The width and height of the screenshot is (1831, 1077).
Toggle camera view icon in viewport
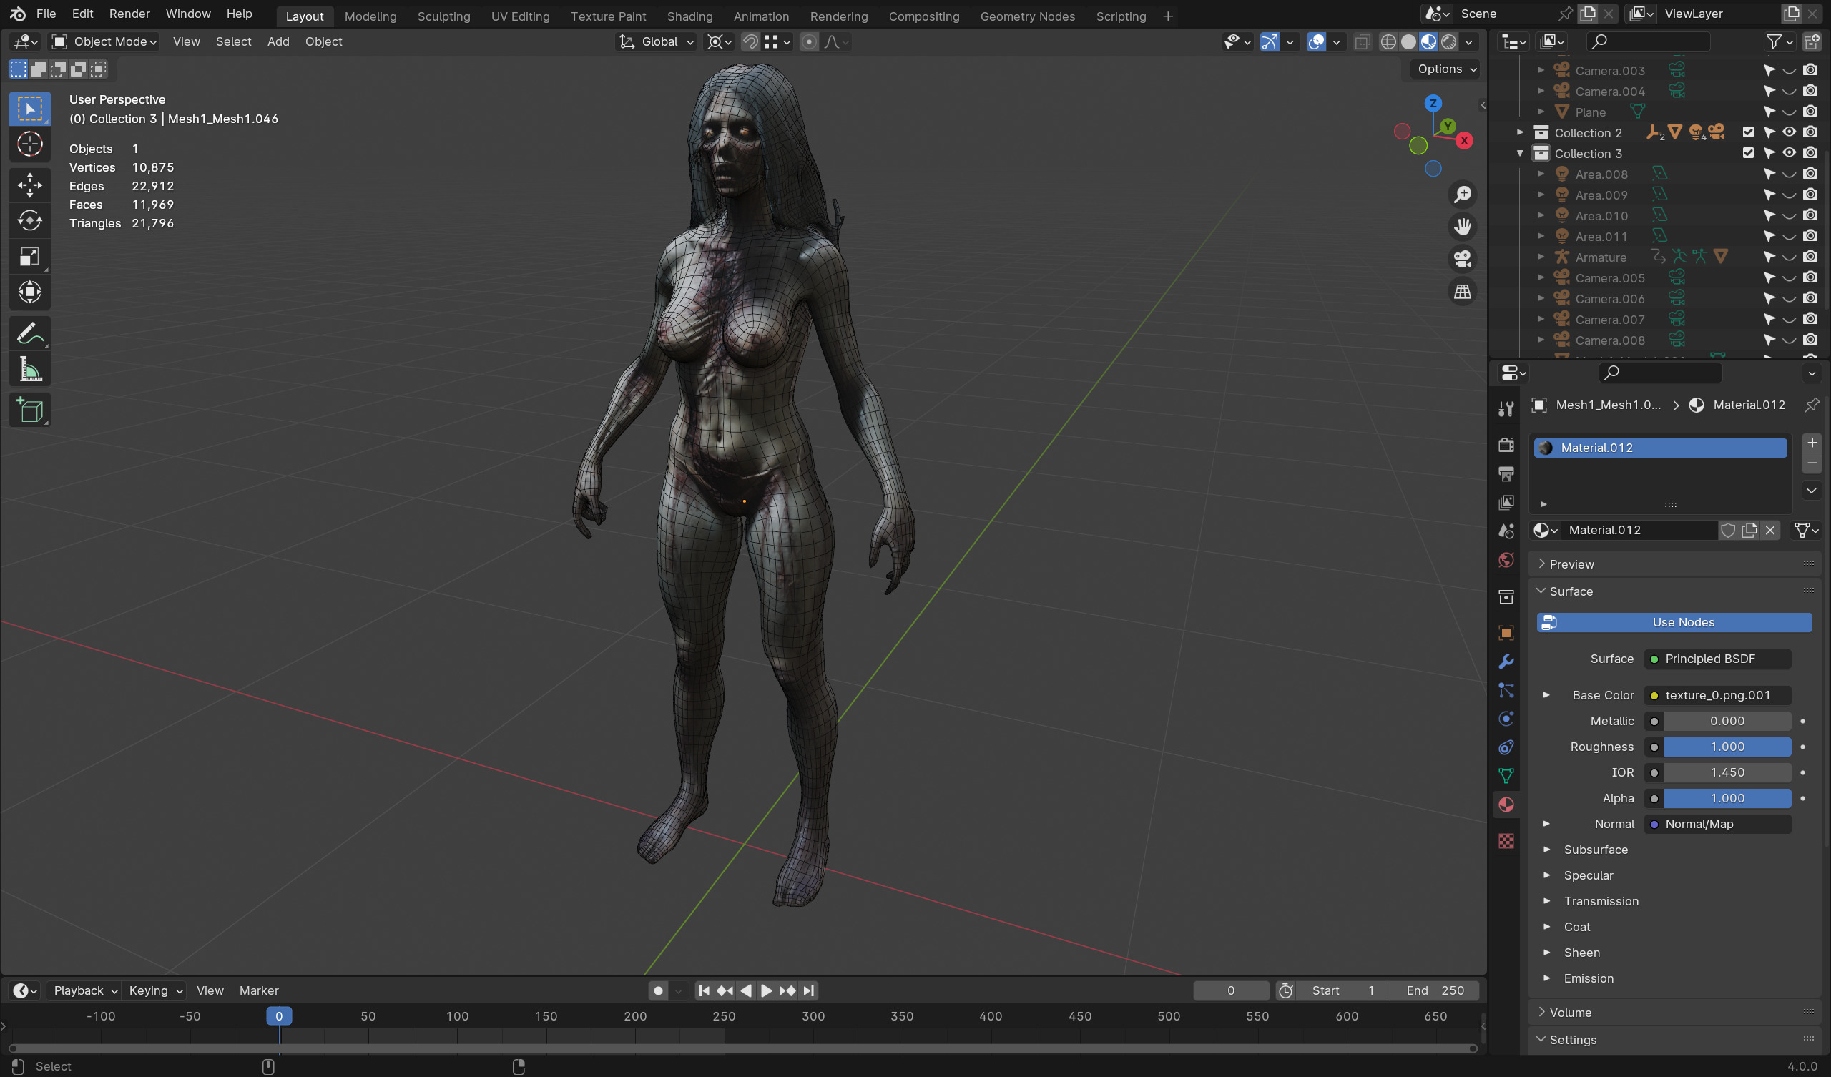[1462, 260]
